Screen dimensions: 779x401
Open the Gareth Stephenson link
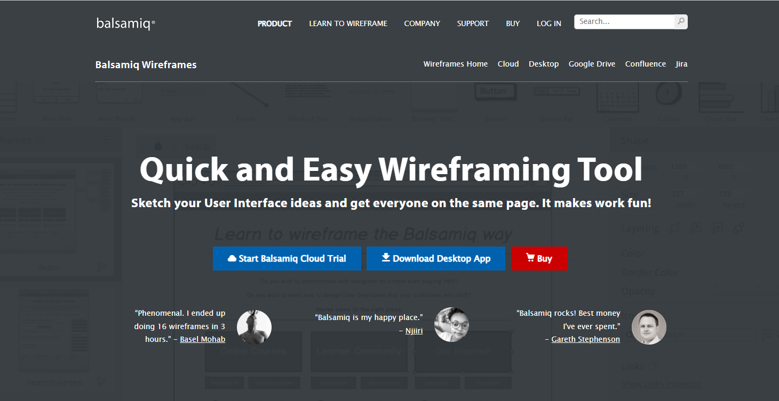point(586,339)
